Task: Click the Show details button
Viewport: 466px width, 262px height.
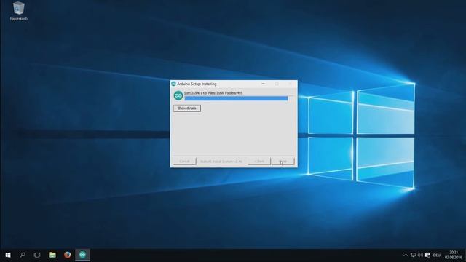Action: (187, 108)
